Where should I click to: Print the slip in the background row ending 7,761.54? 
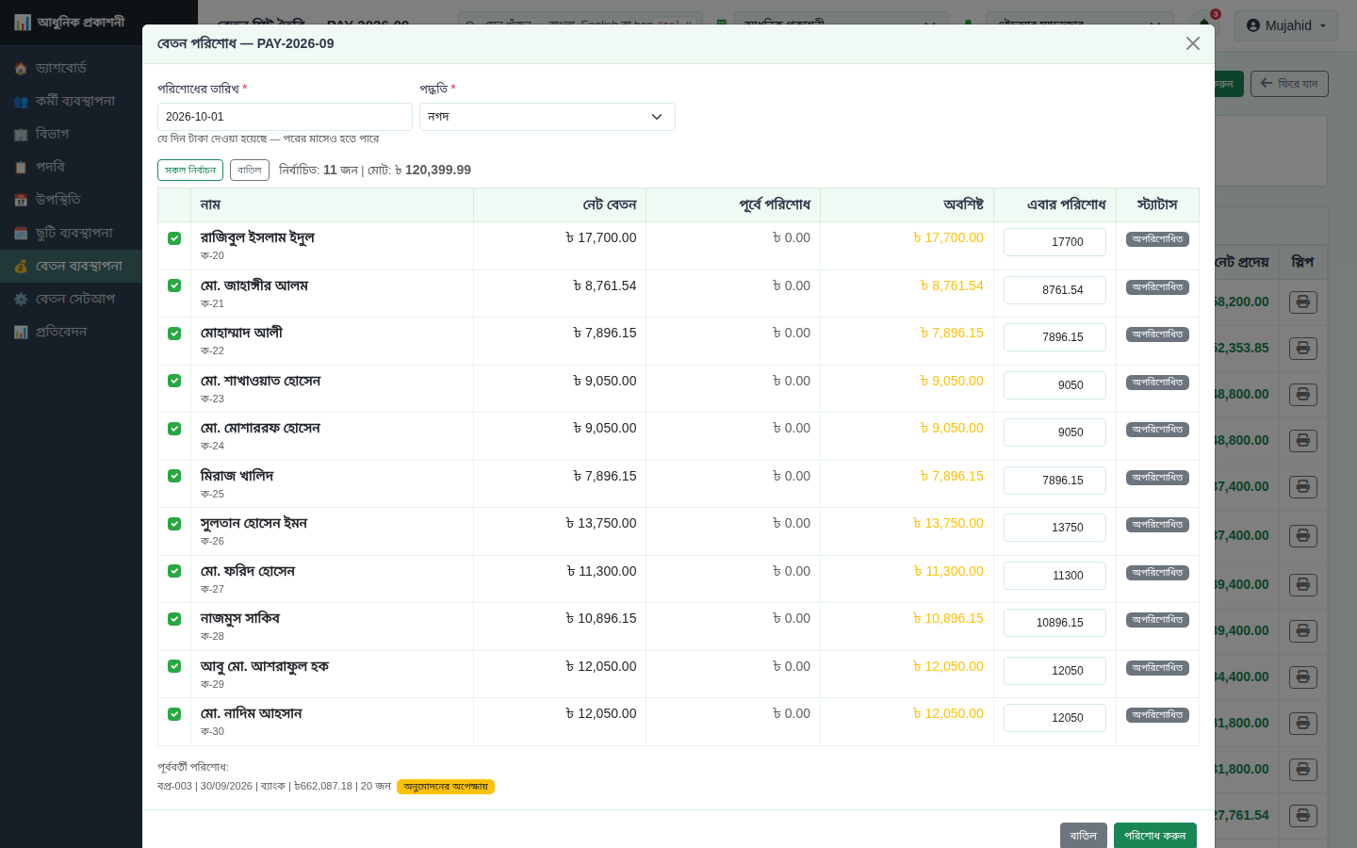(x=1303, y=816)
